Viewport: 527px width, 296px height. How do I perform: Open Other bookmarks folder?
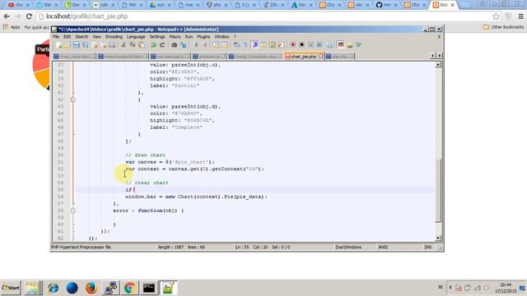click(x=503, y=27)
